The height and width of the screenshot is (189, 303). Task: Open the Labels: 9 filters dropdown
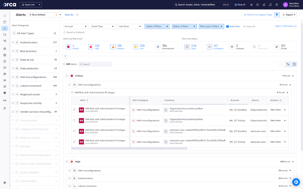[157, 26]
